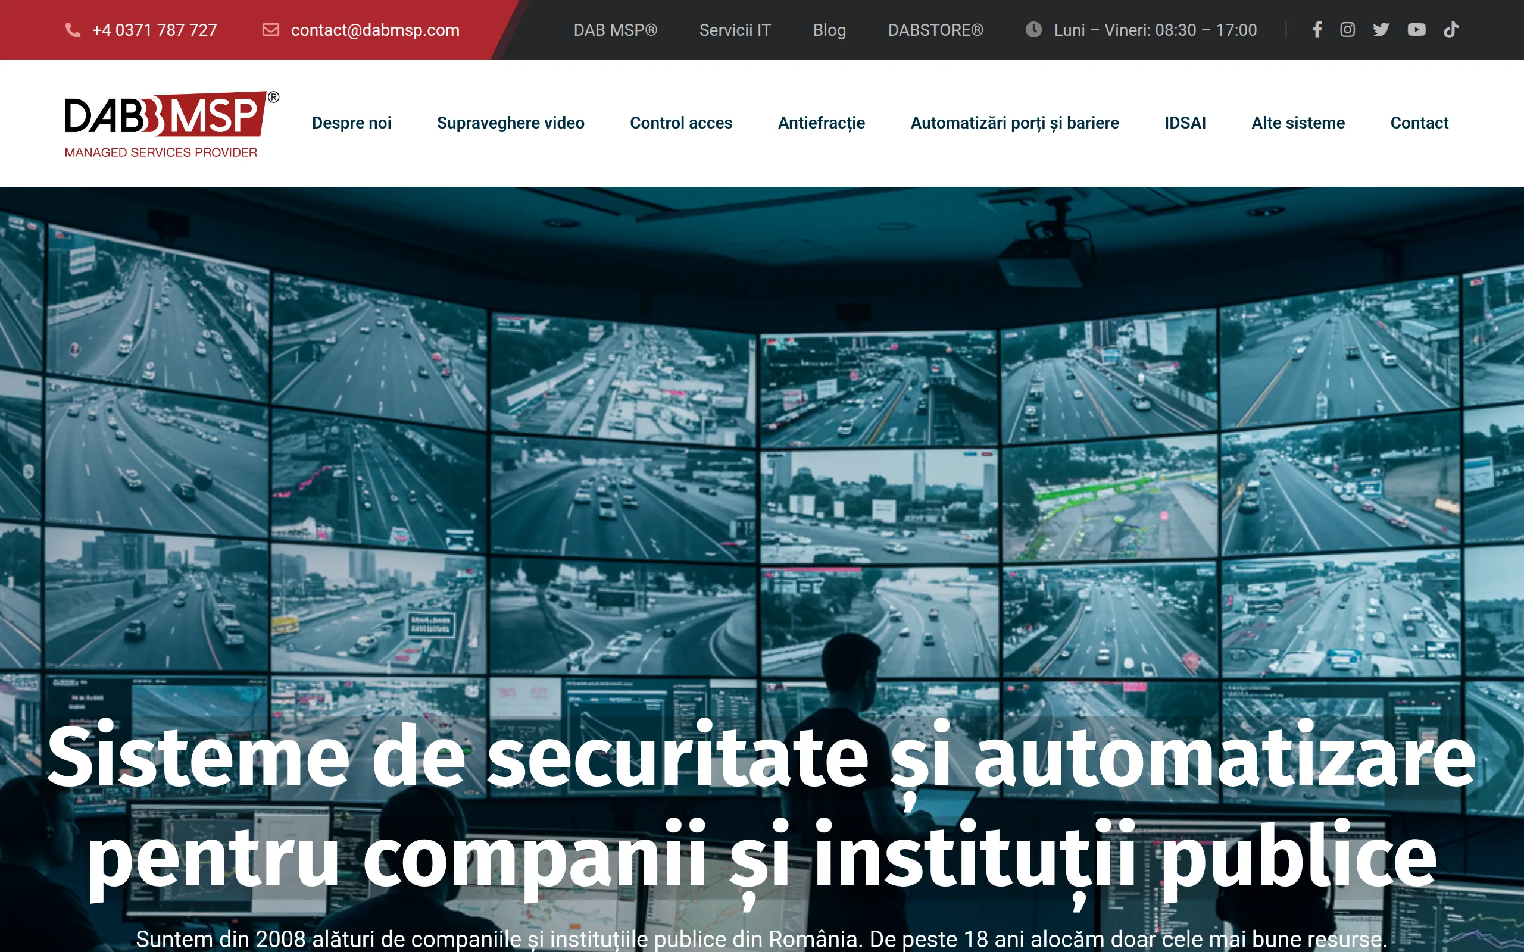The height and width of the screenshot is (952, 1524).
Task: Click the paragraph starting Suntem din 2008
Action: 761,939
